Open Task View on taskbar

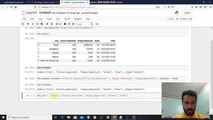pyautogui.click(x=55, y=117)
